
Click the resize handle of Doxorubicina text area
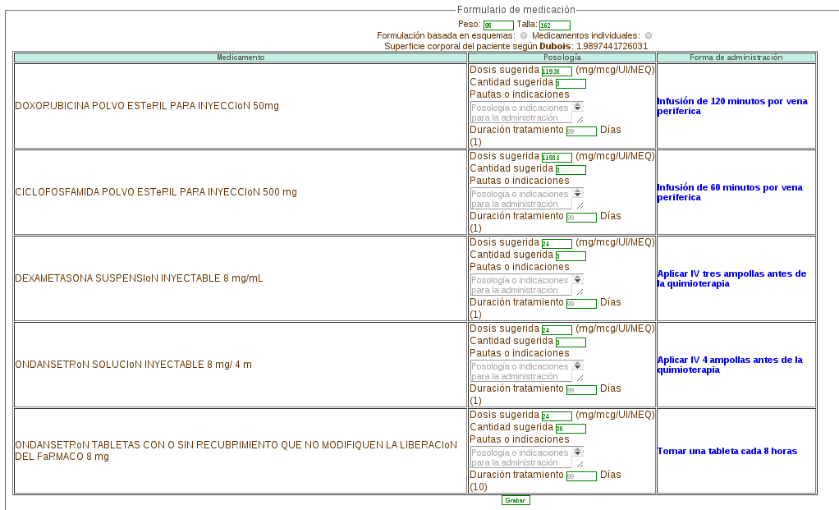(x=580, y=119)
